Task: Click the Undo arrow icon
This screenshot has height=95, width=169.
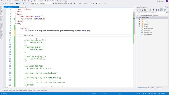Action: (x=23, y=3)
